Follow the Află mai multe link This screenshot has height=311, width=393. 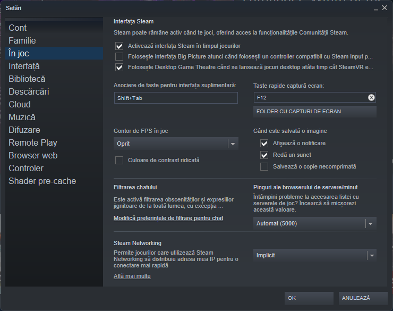pyautogui.click(x=132, y=276)
